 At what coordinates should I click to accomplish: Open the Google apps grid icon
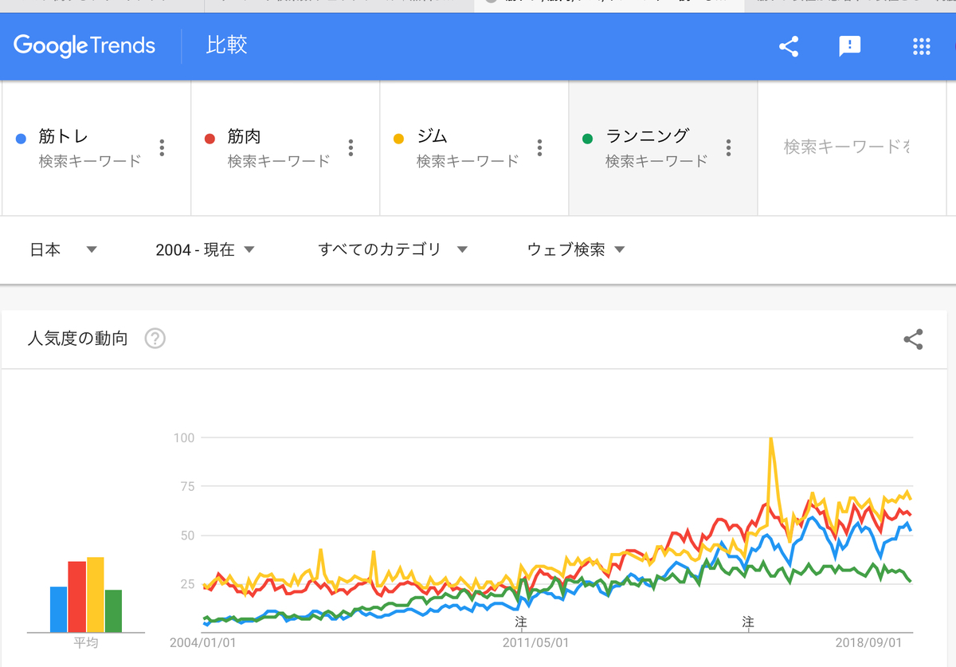tap(922, 46)
